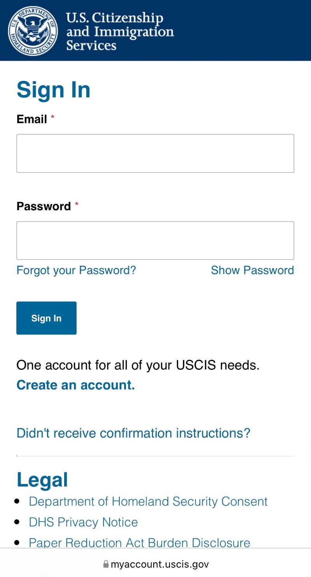Viewport: 311px width, 577px height.
Task: Toggle Show Password visibility
Action: coord(252,270)
